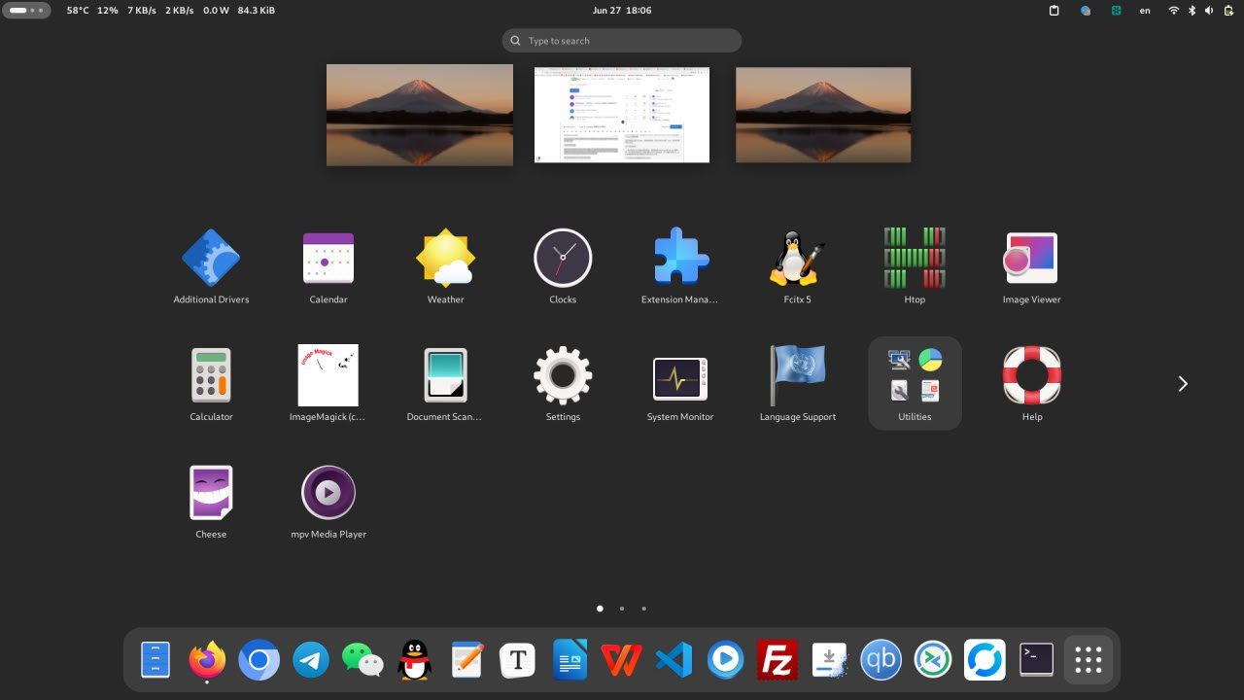This screenshot has height=700, width=1244.
Task: Launch Typora T icon in dock
Action: pos(518,660)
